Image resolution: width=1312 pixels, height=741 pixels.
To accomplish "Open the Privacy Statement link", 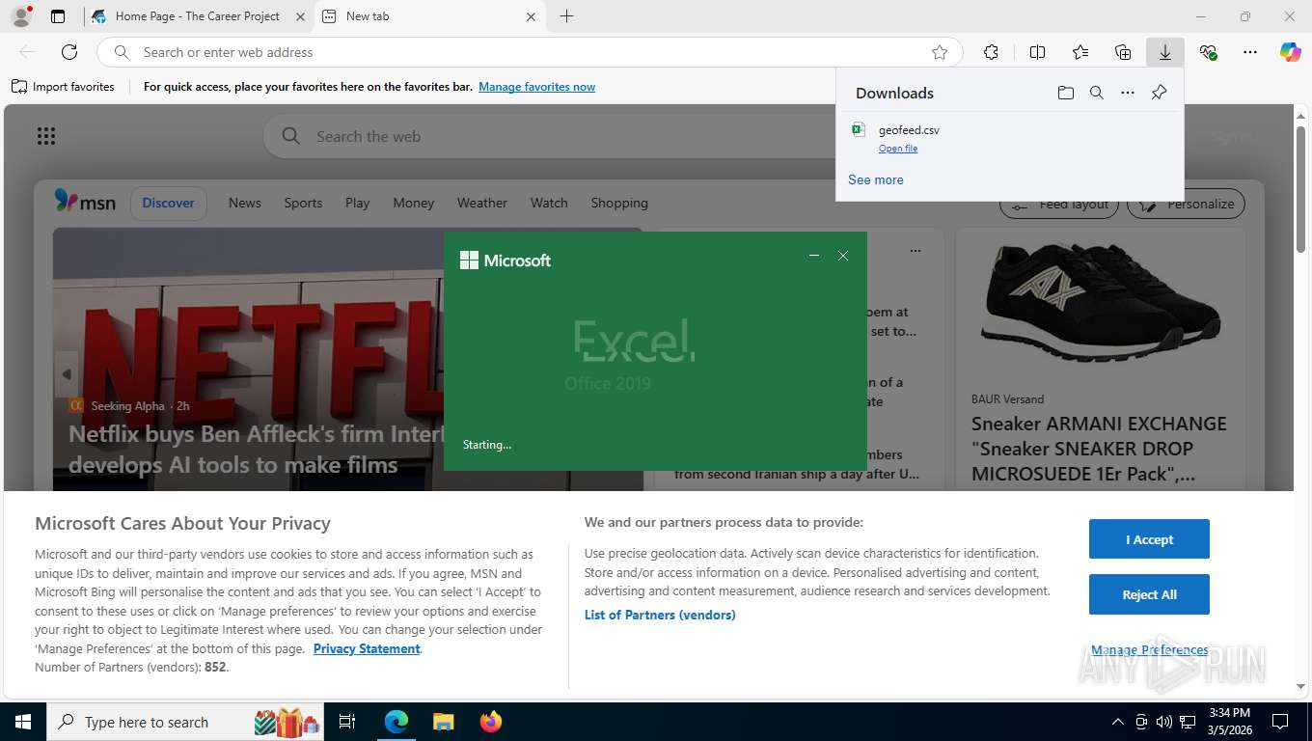I will [367, 648].
